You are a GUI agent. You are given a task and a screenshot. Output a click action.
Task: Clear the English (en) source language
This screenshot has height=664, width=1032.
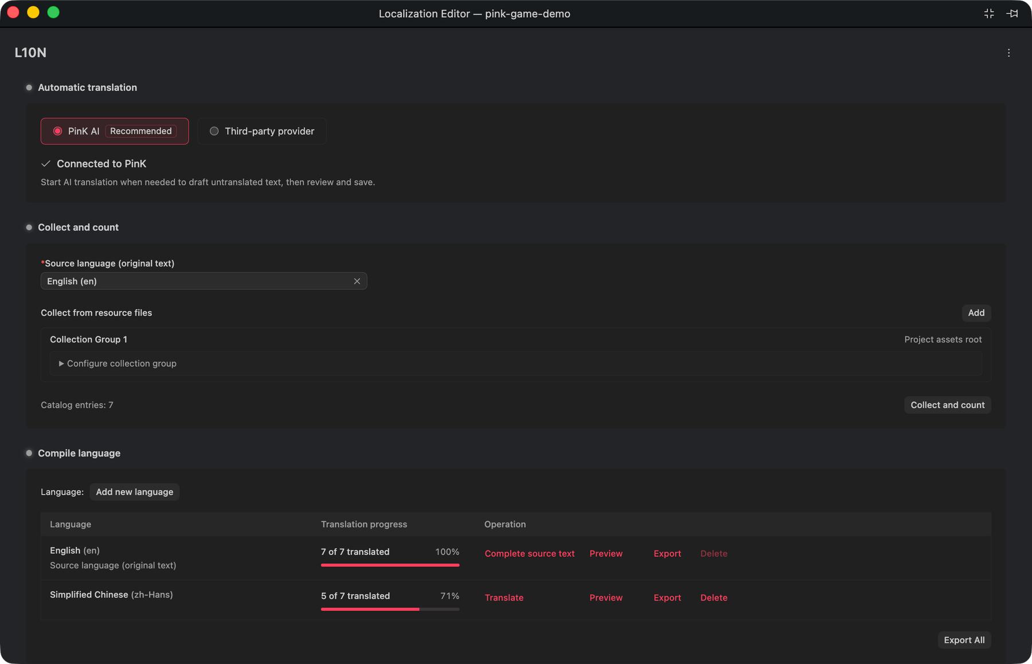coord(357,281)
